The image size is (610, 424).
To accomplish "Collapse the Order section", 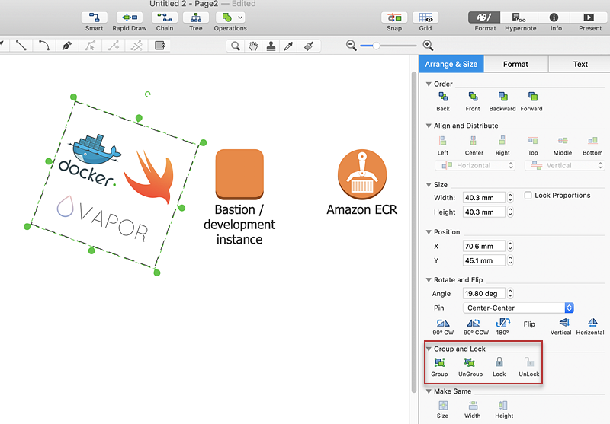I will (429, 84).
